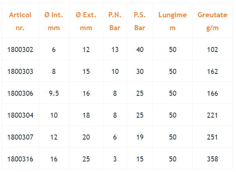Select the Ø Int. mm header
Image resolution: width=236 pixels, height=172 pixels.
pyautogui.click(x=54, y=21)
